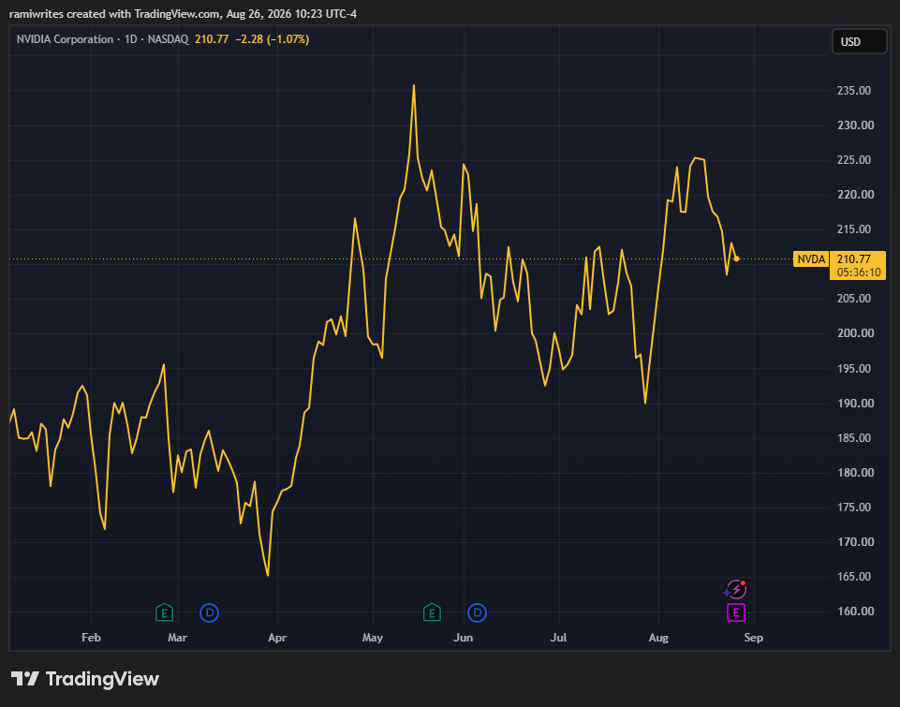The width and height of the screenshot is (900, 707).
Task: Click the yellow NVDA symbol price tag
Action: (x=811, y=259)
